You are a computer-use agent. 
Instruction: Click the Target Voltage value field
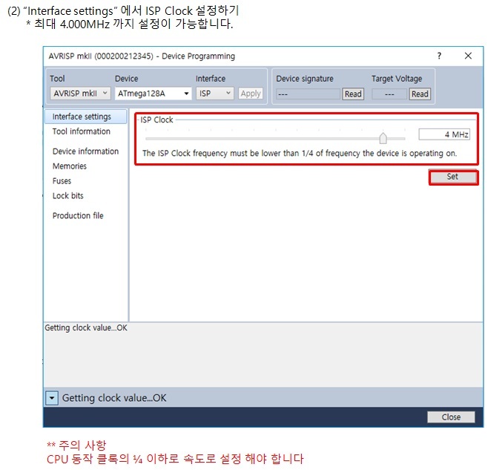pyautogui.click(x=389, y=94)
